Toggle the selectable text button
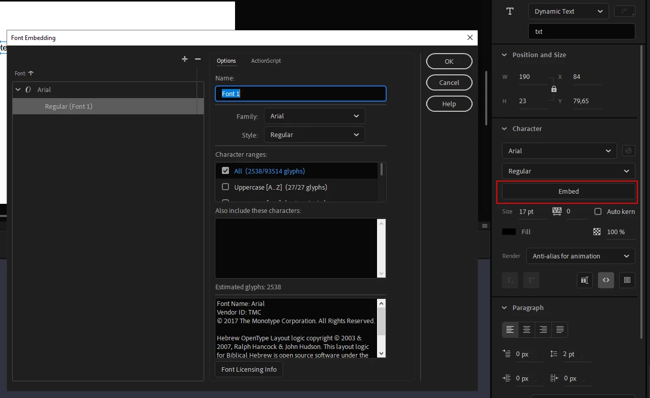Screen dimensions: 650x398 click(585, 280)
